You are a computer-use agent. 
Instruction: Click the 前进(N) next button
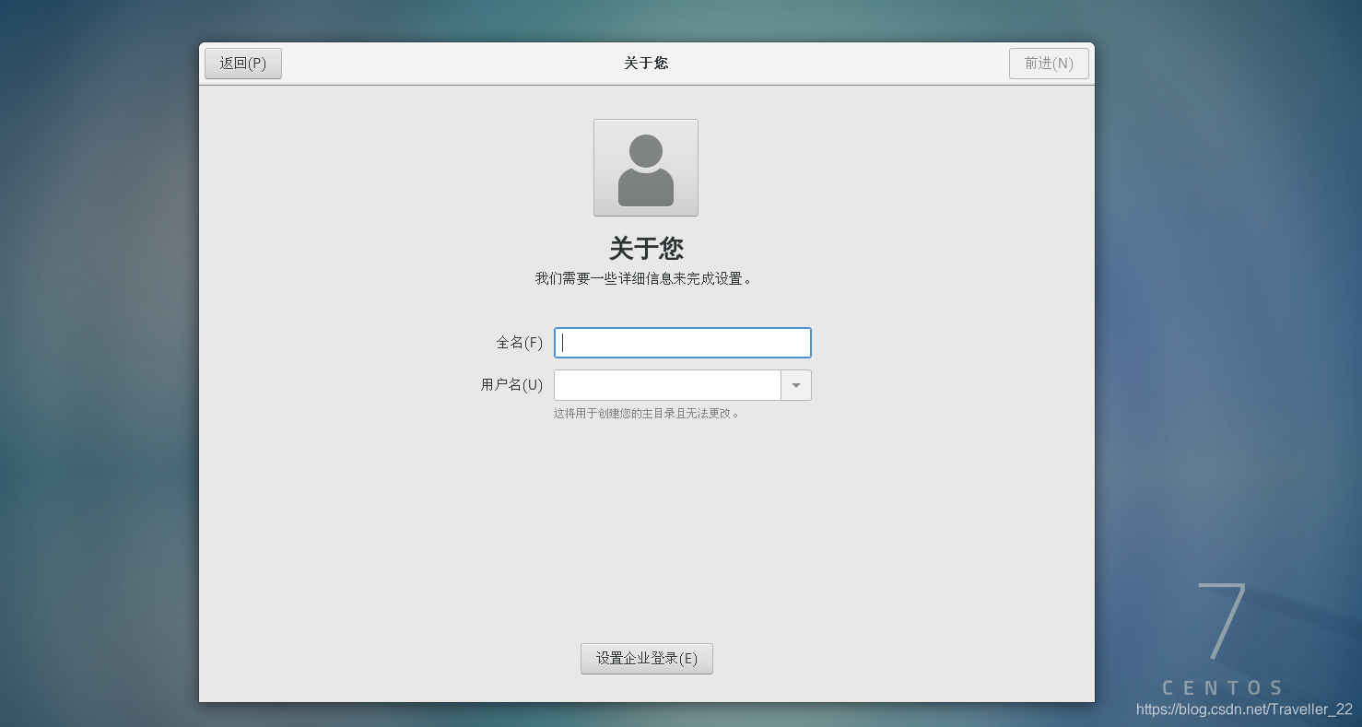[1049, 64]
